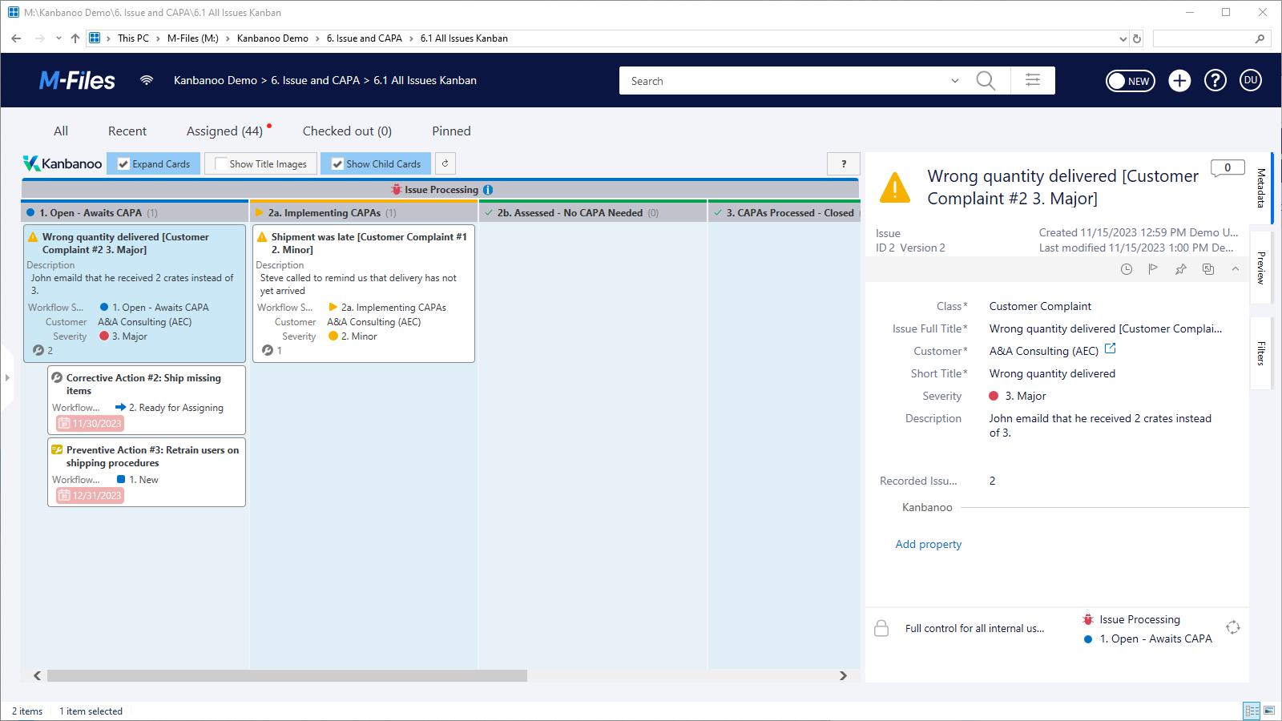Viewport: 1282px width, 721px height.
Task: Expand the left navigation pane arrow
Action: tap(7, 378)
